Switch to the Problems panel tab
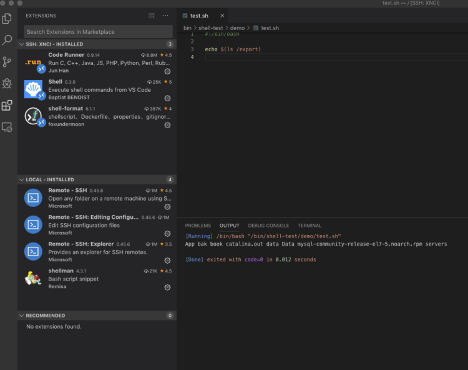Viewport: 468px width, 370px height. coord(198,226)
